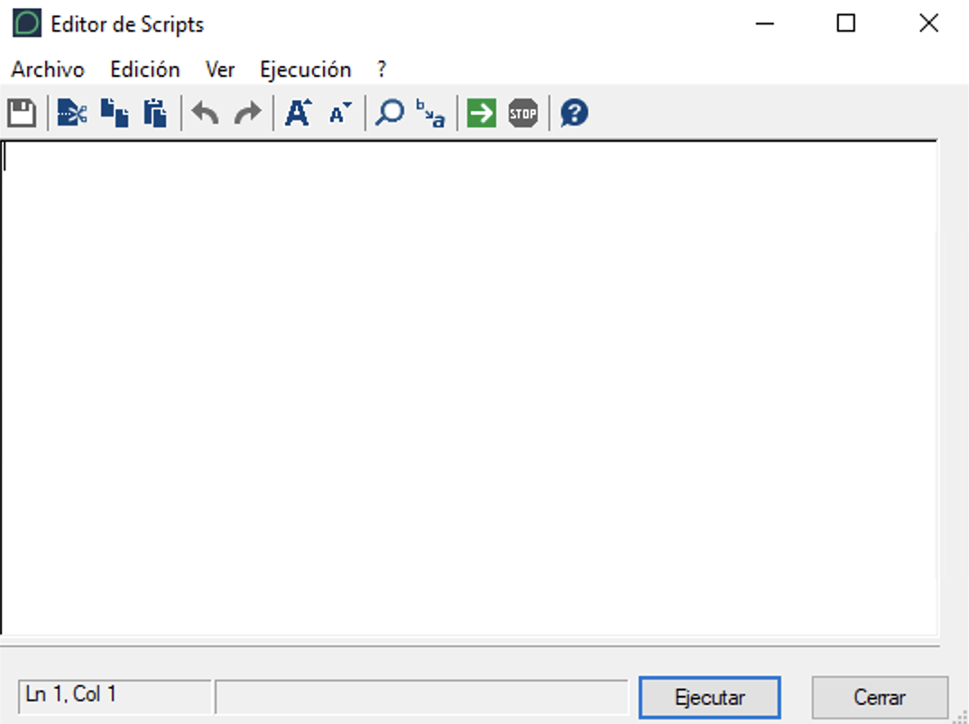Open help via question mark icon

pos(574,113)
